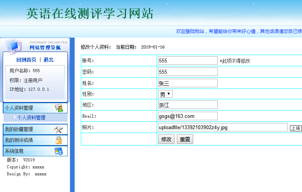The image size is (302, 192).
Task: Focus the 地区 region input field
Action: point(188,105)
